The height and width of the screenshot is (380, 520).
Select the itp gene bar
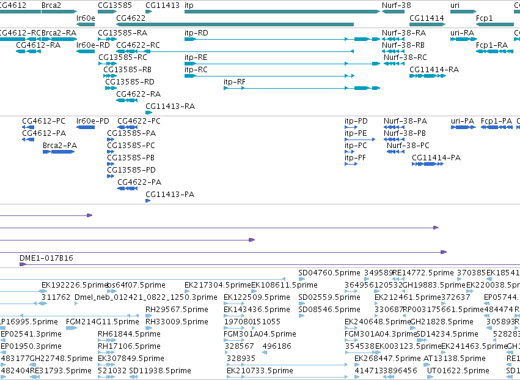(x=282, y=12)
